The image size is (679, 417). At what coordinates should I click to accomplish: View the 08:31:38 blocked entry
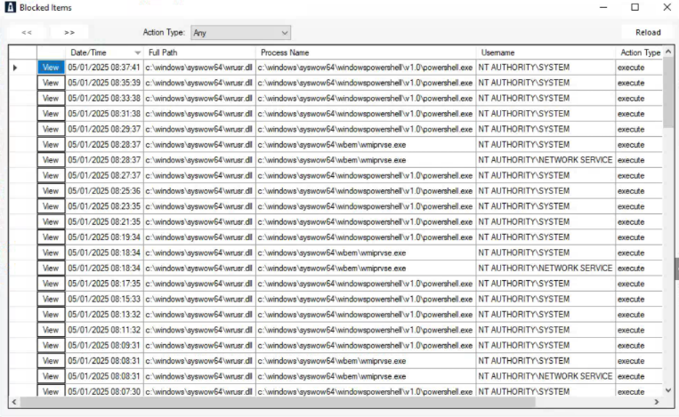tap(51, 114)
